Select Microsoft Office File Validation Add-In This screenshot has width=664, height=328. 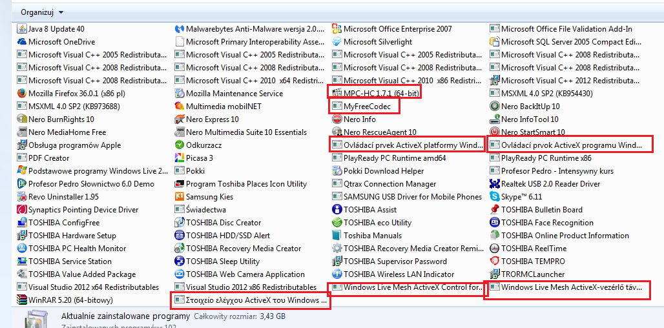[x=561, y=29]
